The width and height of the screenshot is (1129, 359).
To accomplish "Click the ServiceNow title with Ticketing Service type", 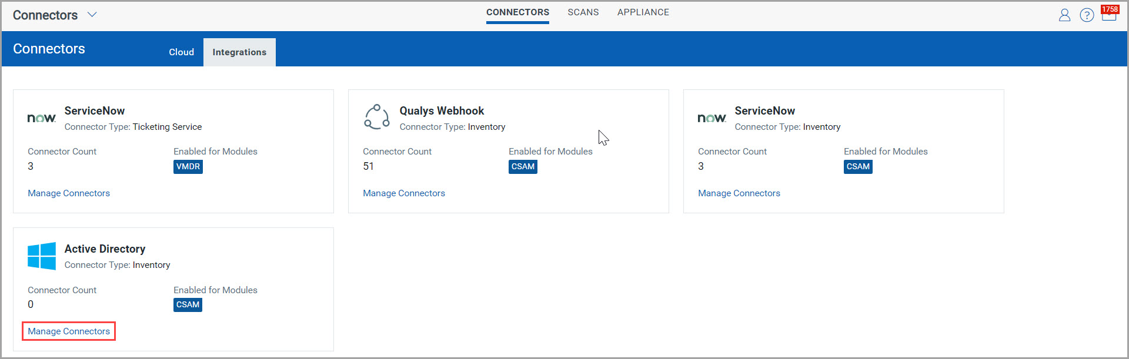I will (95, 111).
